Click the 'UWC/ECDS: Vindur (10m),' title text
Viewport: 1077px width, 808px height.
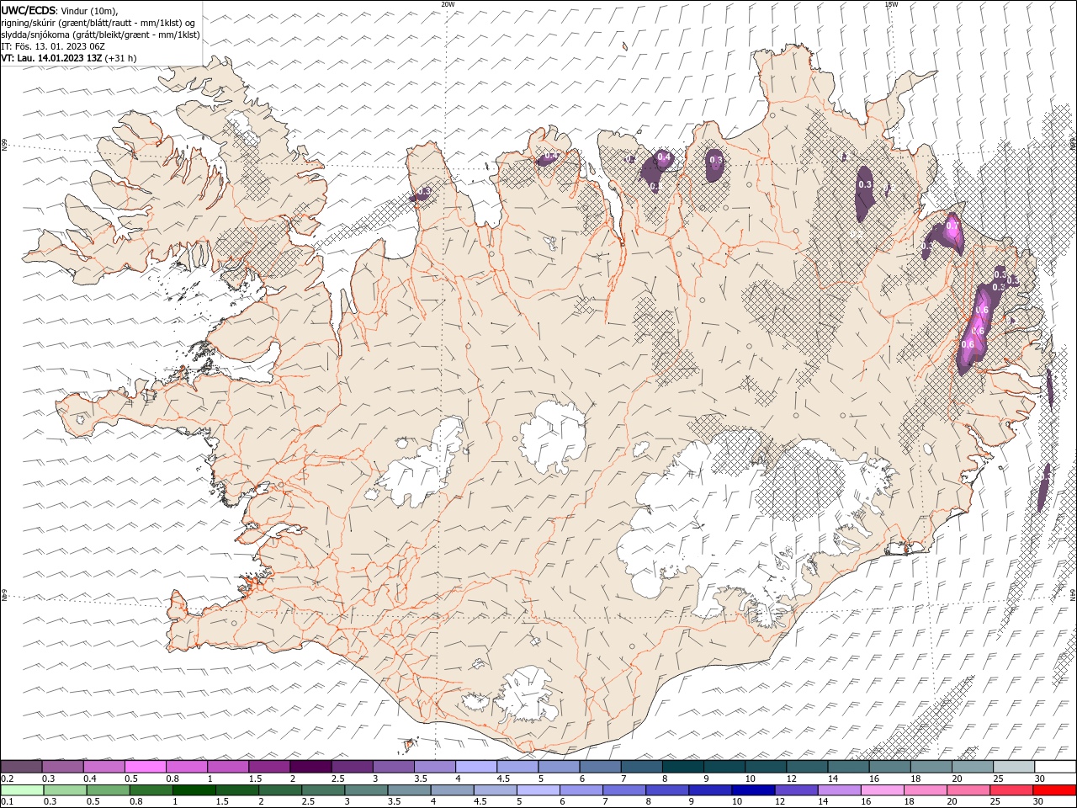click(60, 10)
